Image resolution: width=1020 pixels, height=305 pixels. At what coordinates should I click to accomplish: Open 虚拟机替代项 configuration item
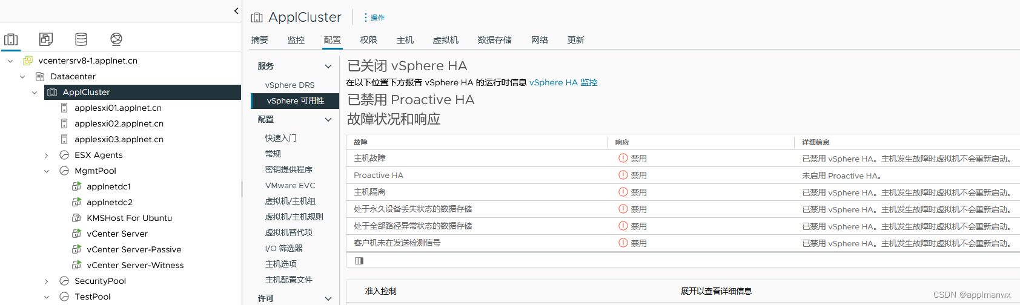pos(289,232)
